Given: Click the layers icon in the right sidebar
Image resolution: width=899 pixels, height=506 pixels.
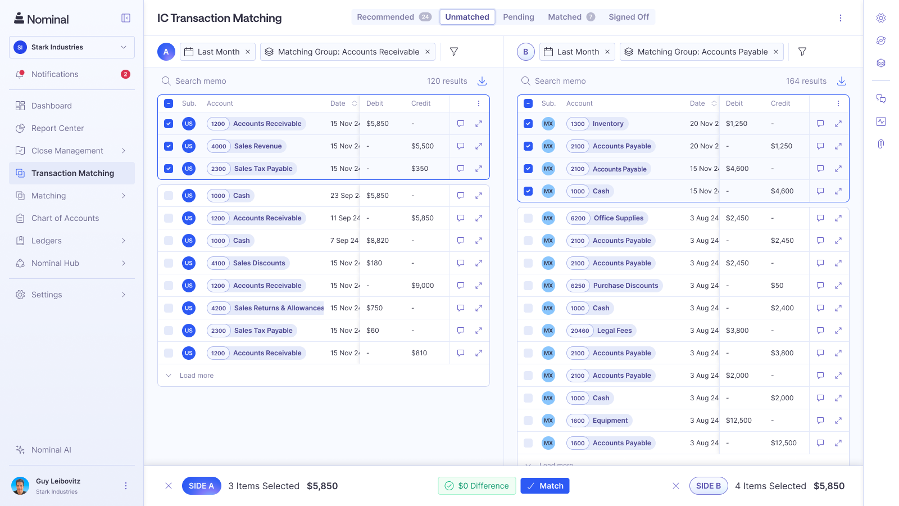Looking at the screenshot, I should click(x=881, y=64).
